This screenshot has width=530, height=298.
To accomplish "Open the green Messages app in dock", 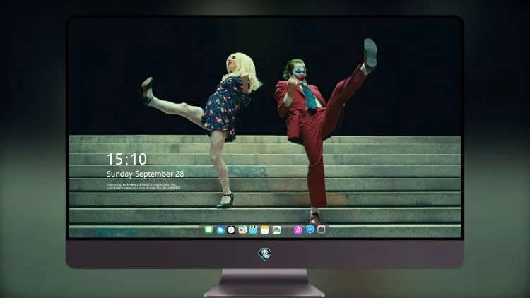I will coord(208,230).
